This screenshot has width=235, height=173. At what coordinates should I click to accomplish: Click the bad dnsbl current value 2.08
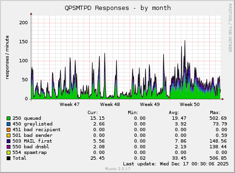99,147
